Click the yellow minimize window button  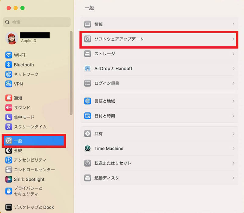point(16,8)
